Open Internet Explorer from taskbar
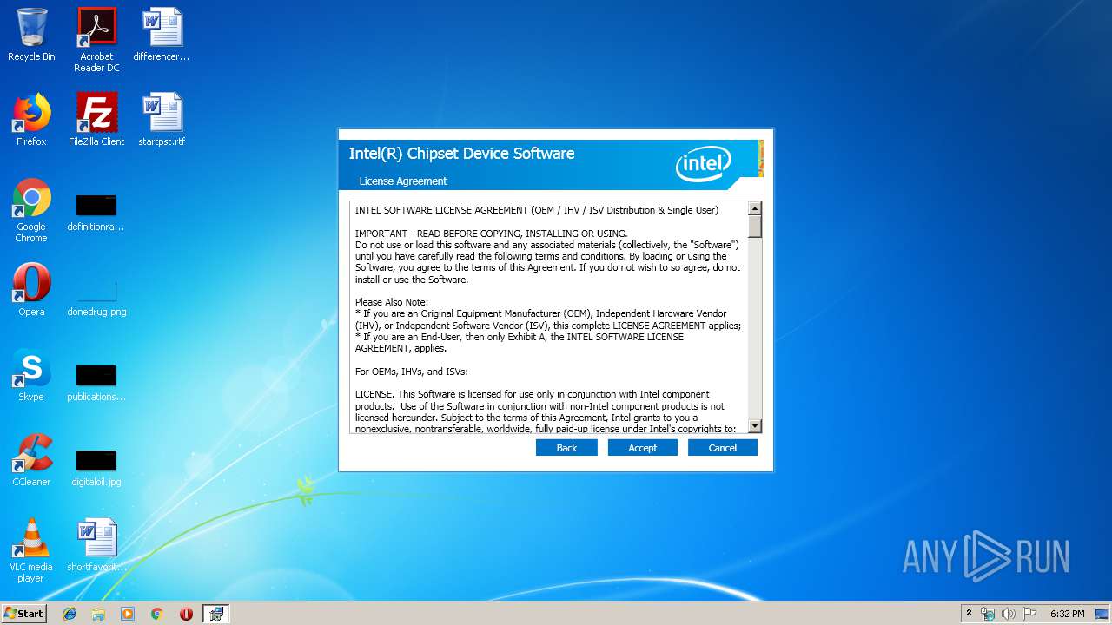The image size is (1112, 625). pos(69,614)
